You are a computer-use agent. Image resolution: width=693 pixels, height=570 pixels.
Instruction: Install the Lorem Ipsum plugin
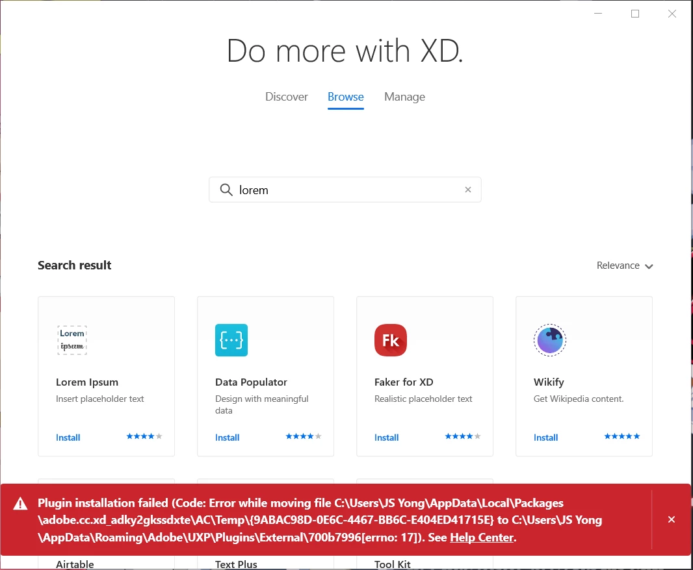68,438
